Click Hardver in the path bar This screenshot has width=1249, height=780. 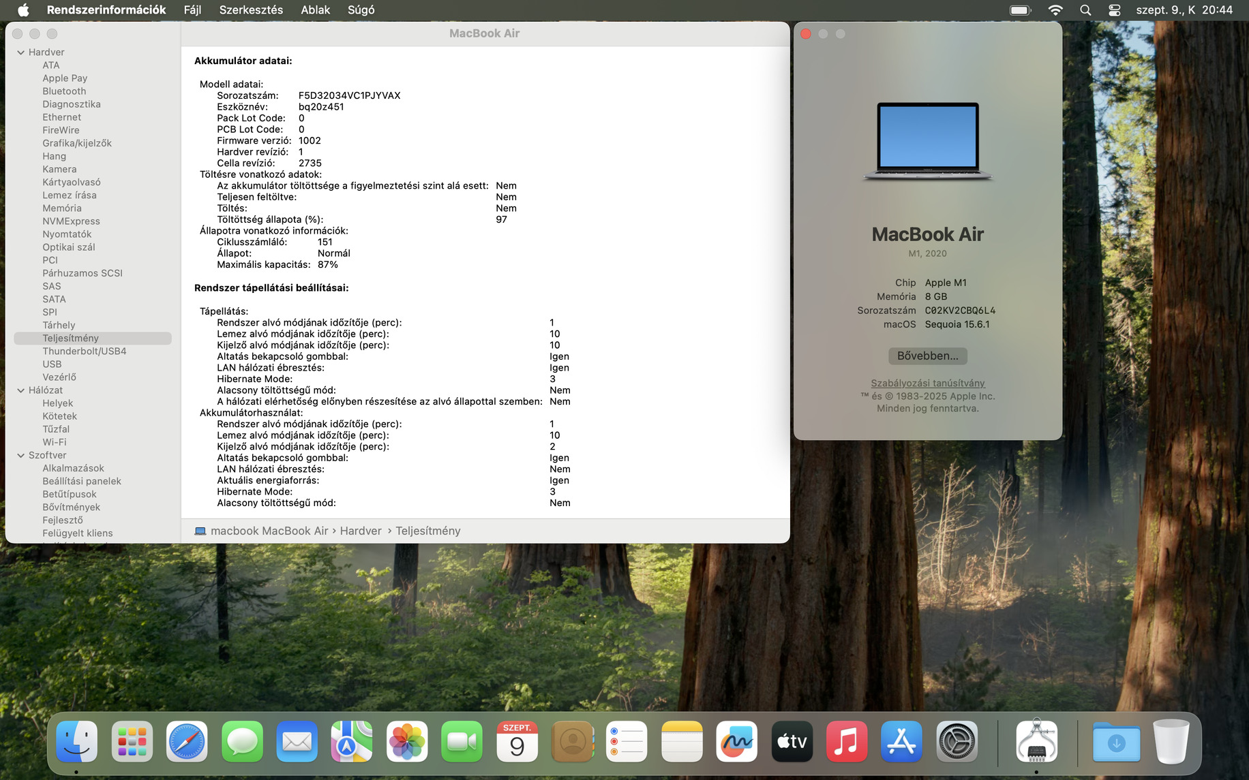(x=361, y=531)
